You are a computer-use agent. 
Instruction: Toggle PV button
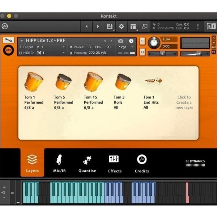214,52
